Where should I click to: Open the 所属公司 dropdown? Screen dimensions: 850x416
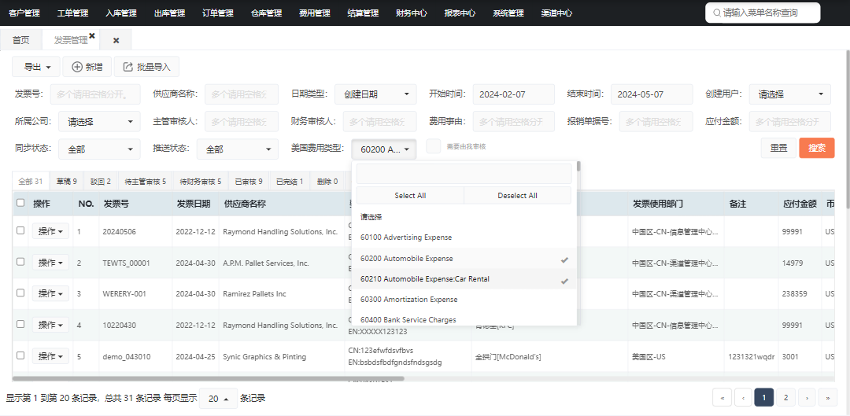click(x=99, y=121)
